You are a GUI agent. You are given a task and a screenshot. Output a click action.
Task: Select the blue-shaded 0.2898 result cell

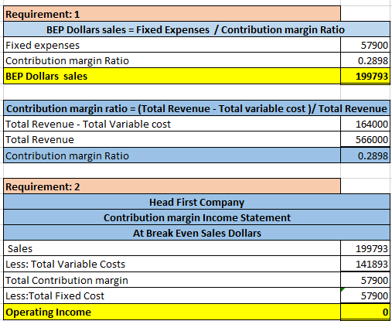pyautogui.click(x=365, y=155)
